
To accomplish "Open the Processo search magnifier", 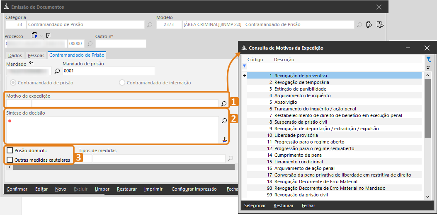I will 90,43.
